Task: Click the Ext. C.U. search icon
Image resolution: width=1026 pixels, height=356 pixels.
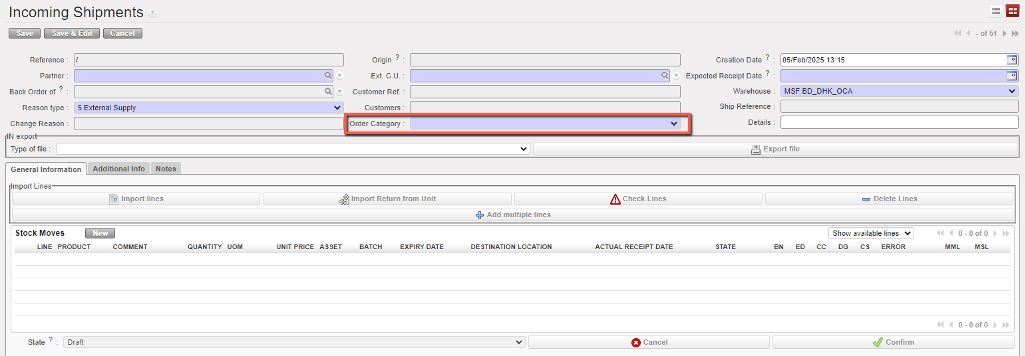Action: 665,76
